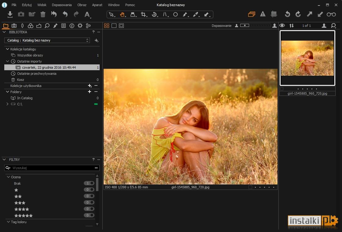Collapse the Ocena filter group
The image size is (342, 232).
tap(8, 177)
